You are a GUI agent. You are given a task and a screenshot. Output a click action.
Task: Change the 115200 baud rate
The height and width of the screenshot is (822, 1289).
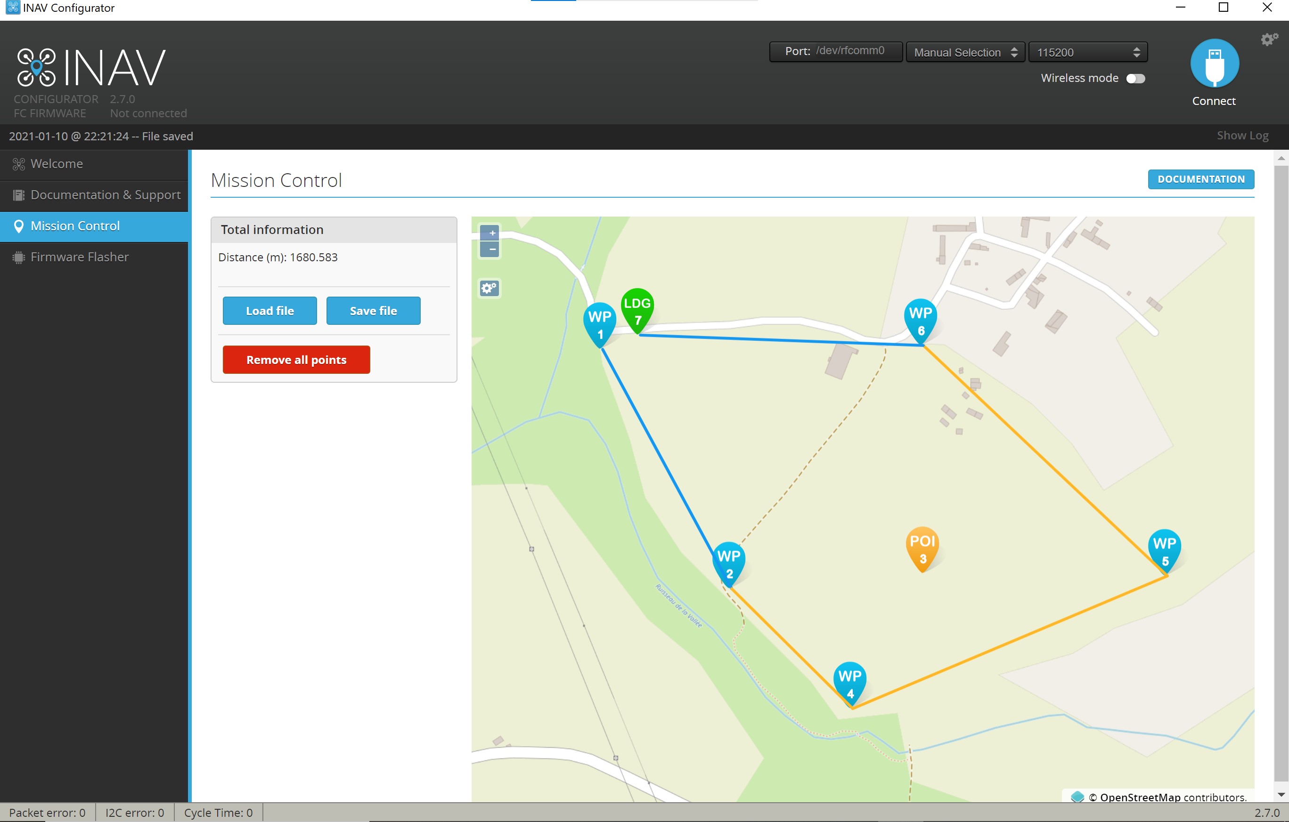(x=1087, y=52)
